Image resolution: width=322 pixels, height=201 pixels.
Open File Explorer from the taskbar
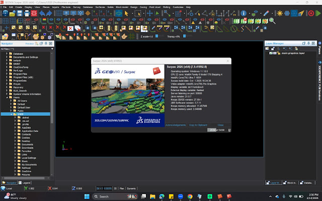[x=152, y=196]
